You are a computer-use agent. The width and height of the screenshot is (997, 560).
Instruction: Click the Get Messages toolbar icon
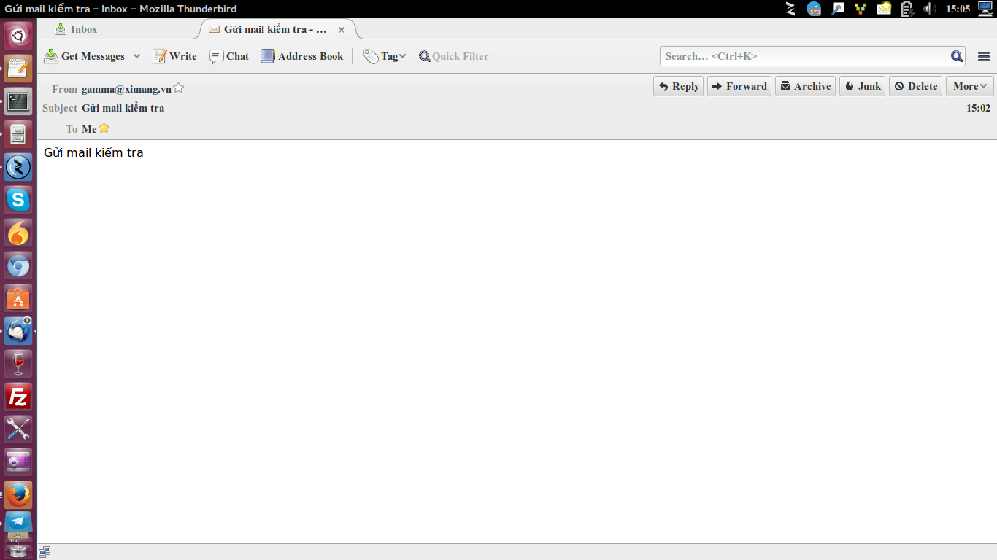[x=51, y=56]
